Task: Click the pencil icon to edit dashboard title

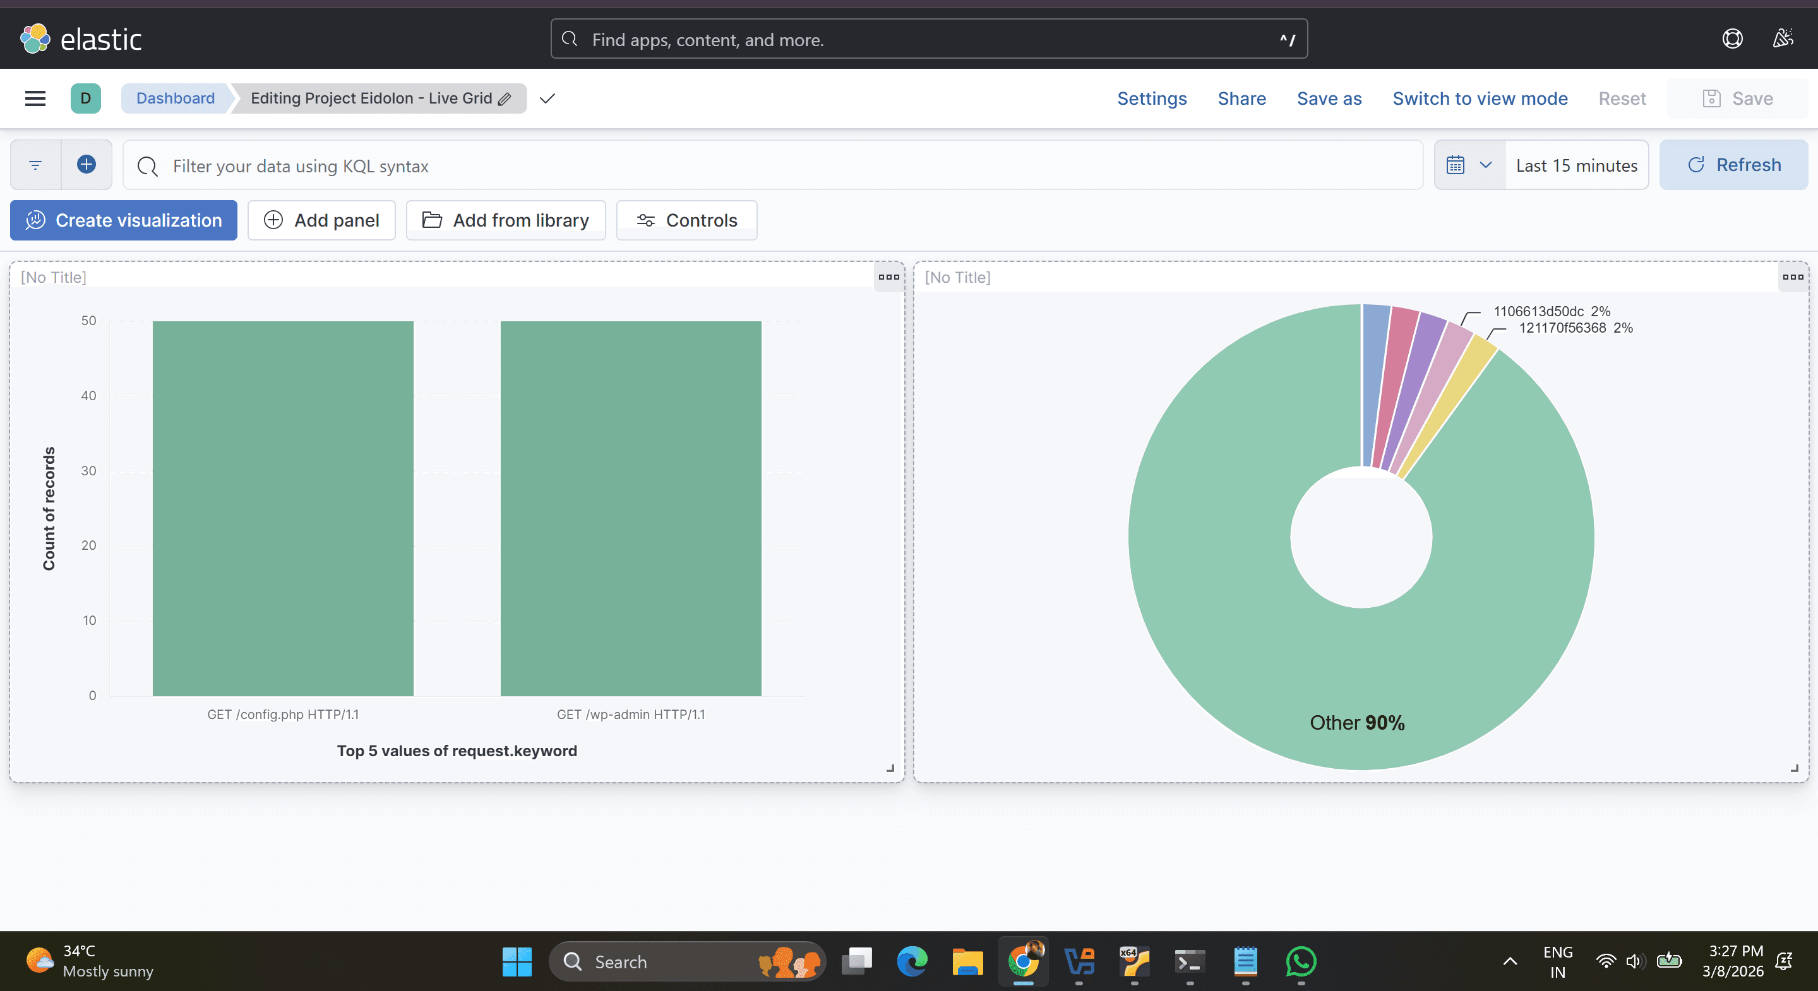Action: coord(505,98)
